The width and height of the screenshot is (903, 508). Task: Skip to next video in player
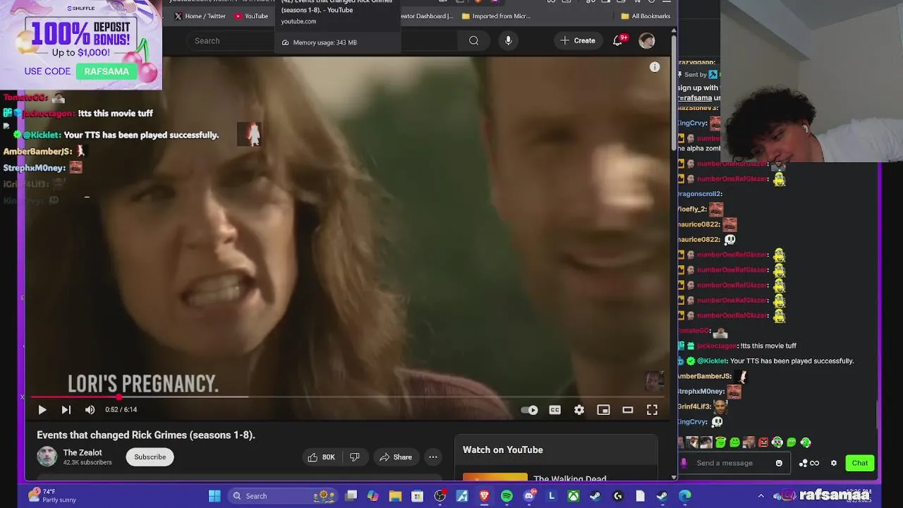(66, 410)
